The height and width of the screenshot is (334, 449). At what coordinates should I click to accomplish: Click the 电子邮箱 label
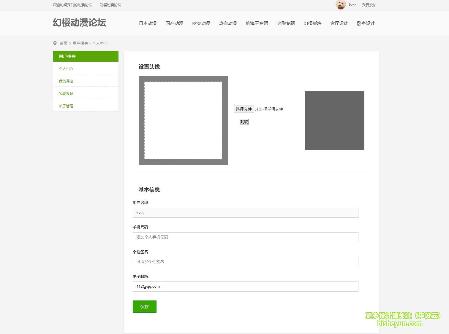[x=141, y=276]
